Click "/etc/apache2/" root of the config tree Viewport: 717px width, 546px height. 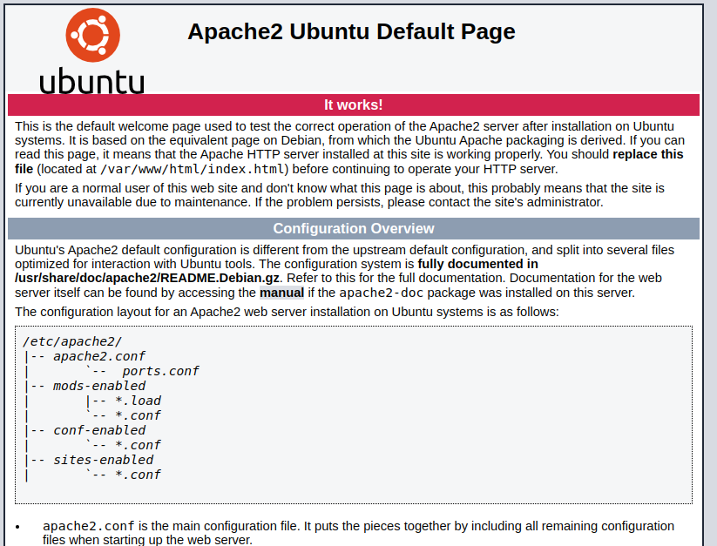click(72, 341)
